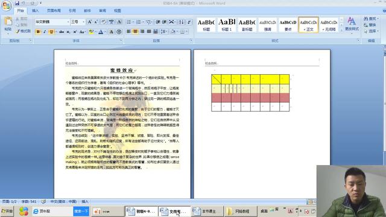Screen dimensions: 386x217
Task: Toggle insert mode in the status bar
Action: pos(85,201)
